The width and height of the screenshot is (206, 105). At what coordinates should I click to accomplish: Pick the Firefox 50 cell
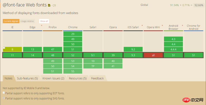[x=53, y=66]
